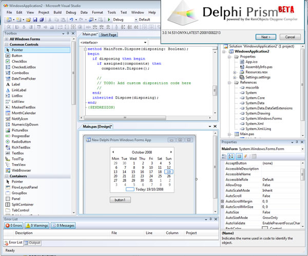Expand the AutoScrollMargin property
Screen dimensions: 308x256
pos(222,202)
